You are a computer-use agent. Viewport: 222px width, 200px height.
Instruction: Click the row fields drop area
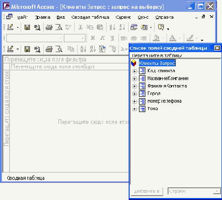click(6, 121)
